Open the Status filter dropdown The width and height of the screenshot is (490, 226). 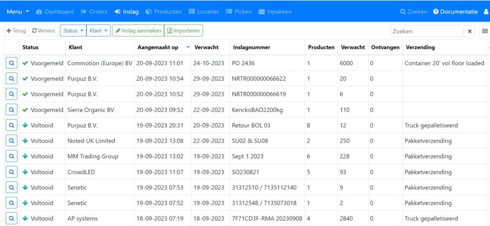[73, 31]
